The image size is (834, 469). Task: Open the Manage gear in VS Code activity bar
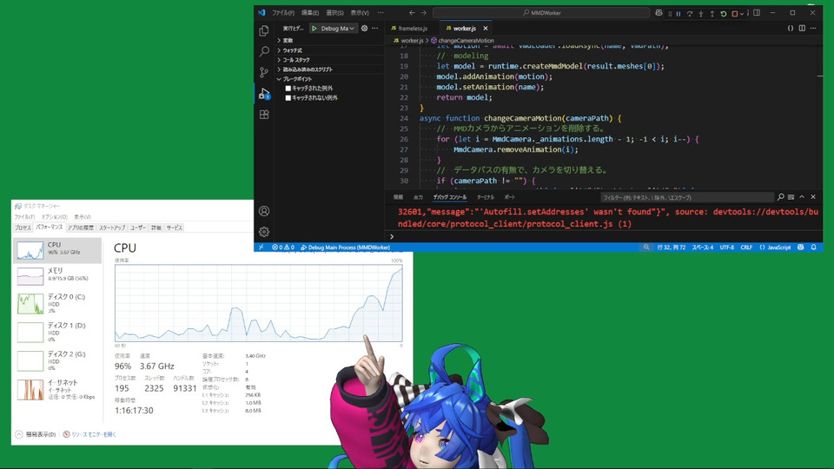tap(264, 232)
